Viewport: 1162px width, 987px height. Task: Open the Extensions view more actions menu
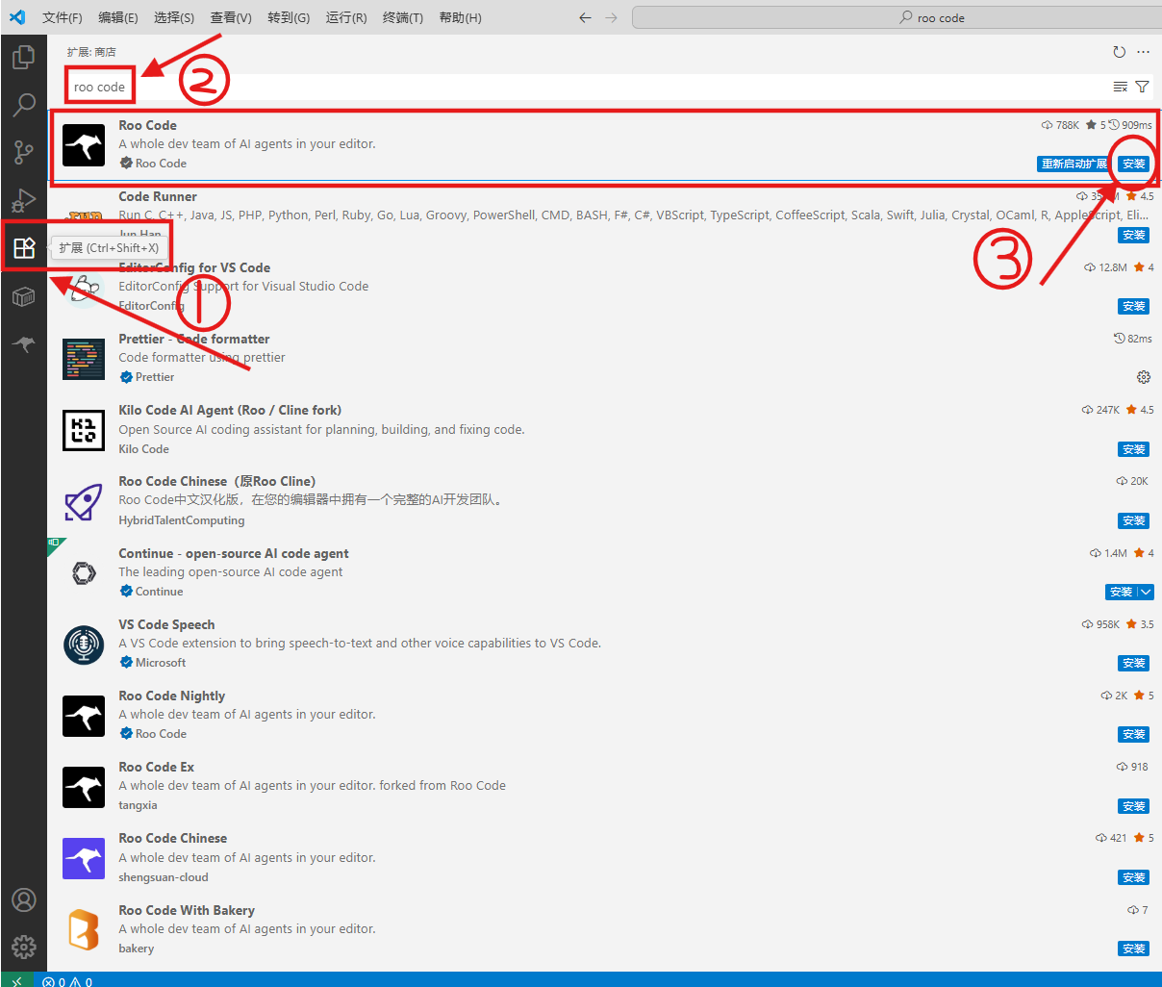pyautogui.click(x=1143, y=52)
